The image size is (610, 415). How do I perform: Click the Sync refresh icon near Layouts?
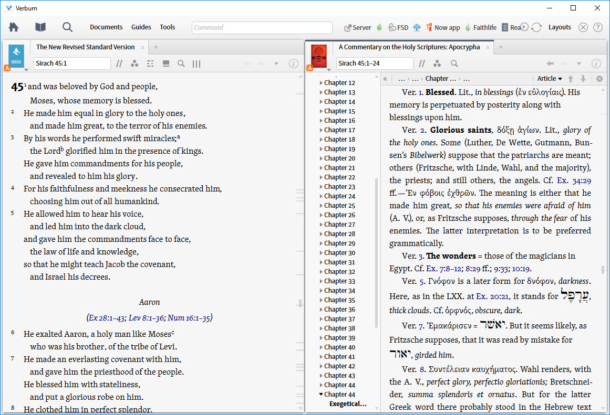pos(536,28)
